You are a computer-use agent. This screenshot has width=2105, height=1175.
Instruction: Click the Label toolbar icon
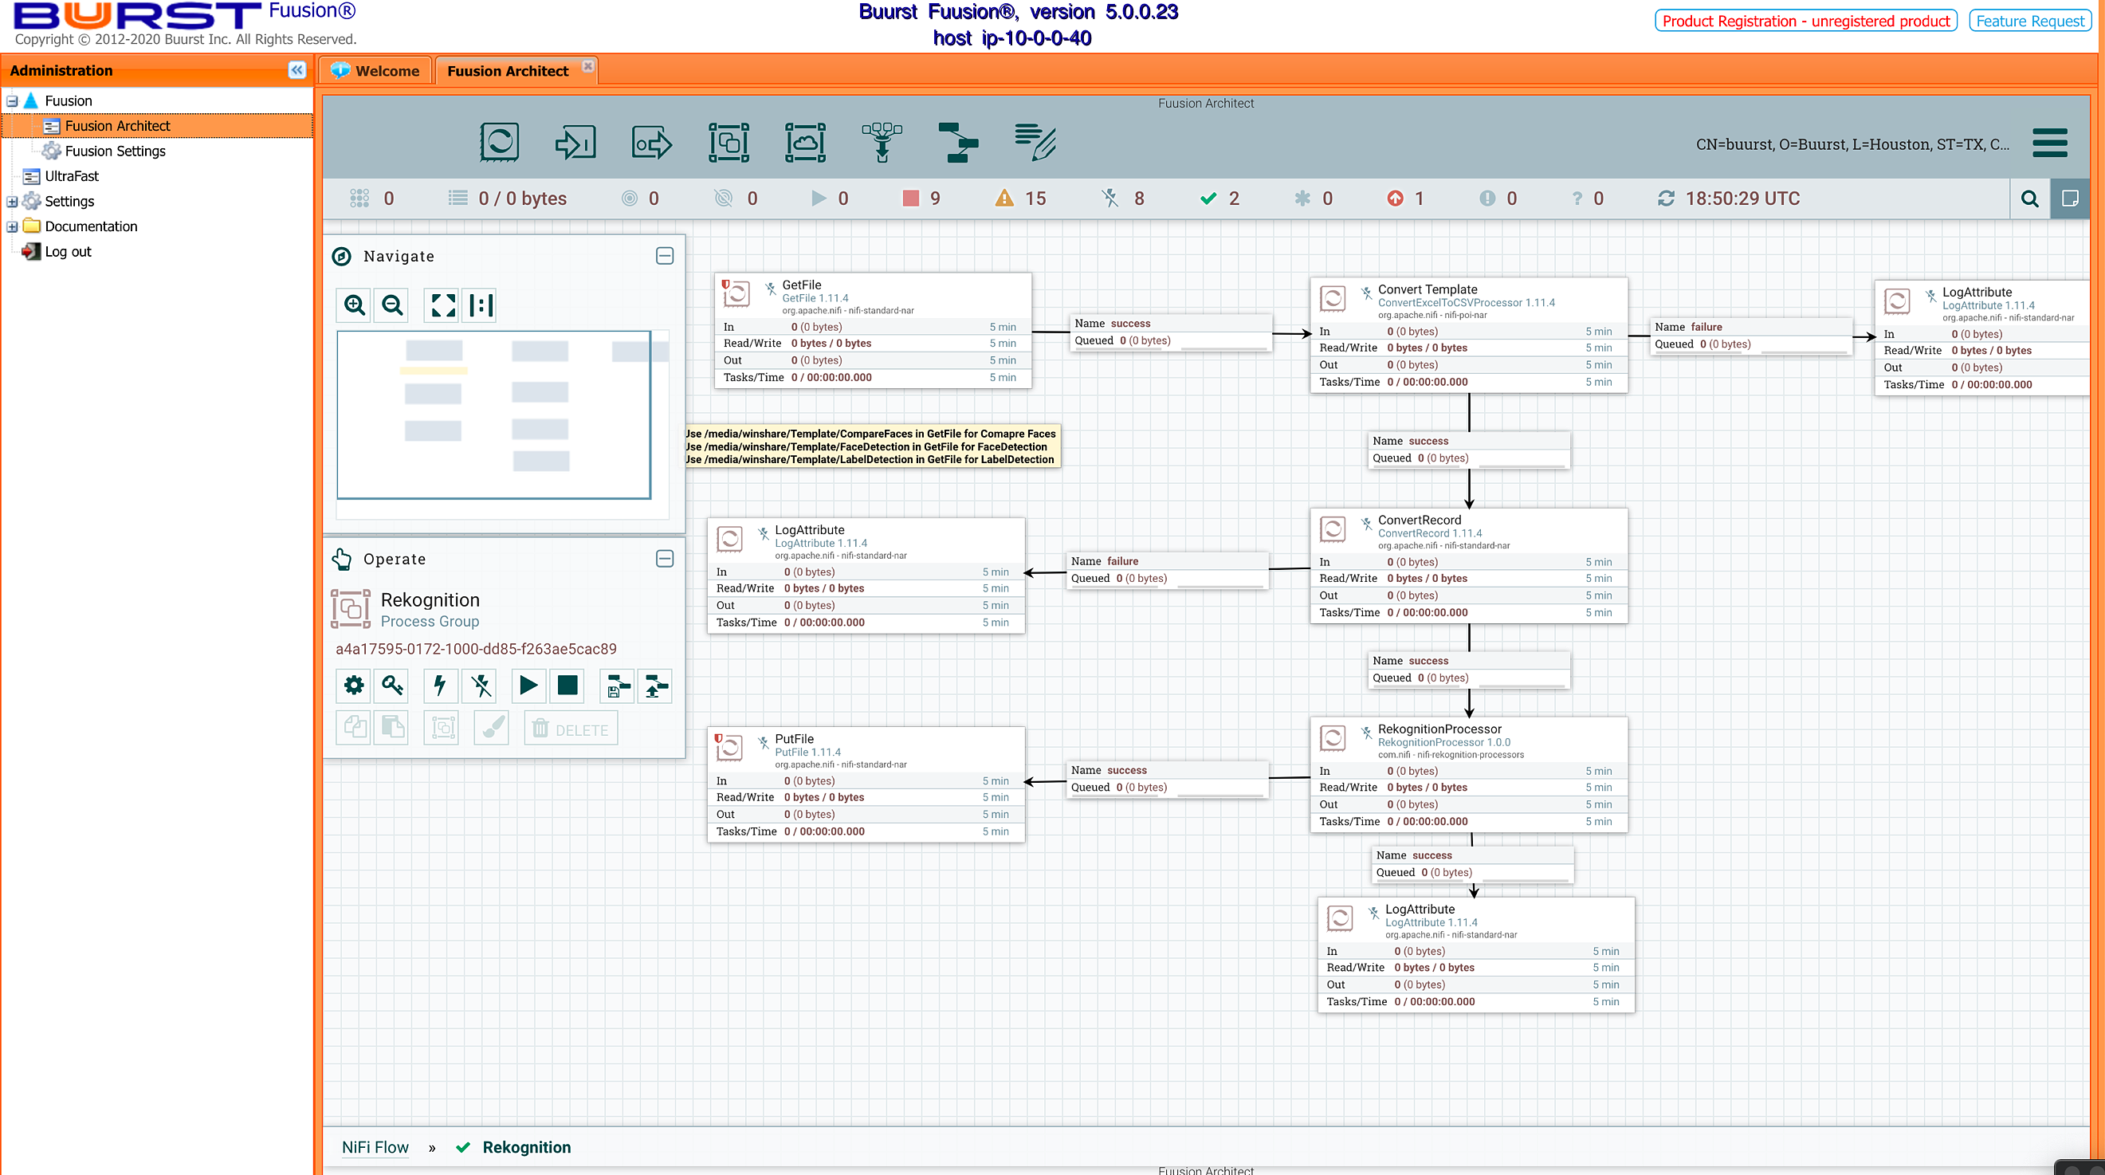pos(1035,142)
